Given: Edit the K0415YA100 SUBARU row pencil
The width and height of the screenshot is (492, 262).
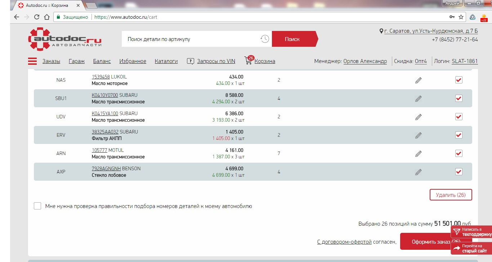Looking at the screenshot, I should [x=418, y=117].
